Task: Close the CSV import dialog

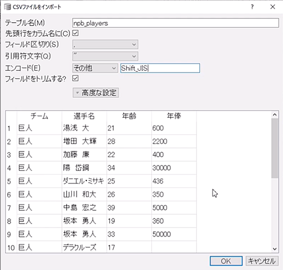Action: pos(273,7)
